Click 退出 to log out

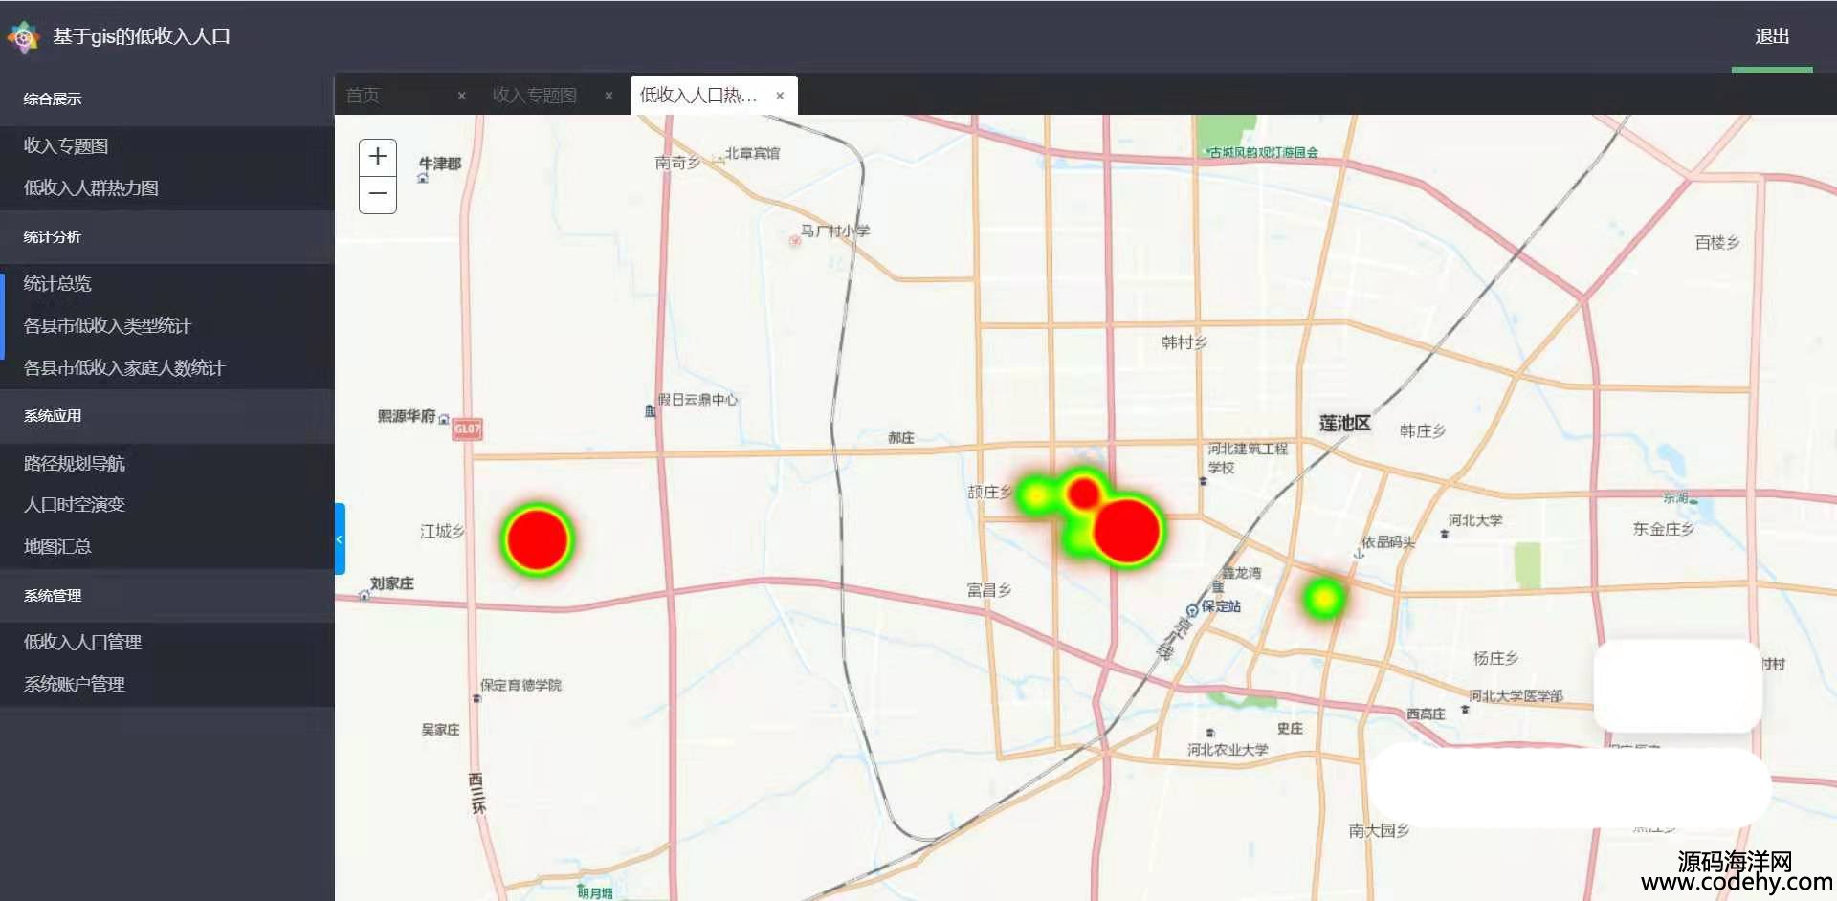tap(1771, 37)
